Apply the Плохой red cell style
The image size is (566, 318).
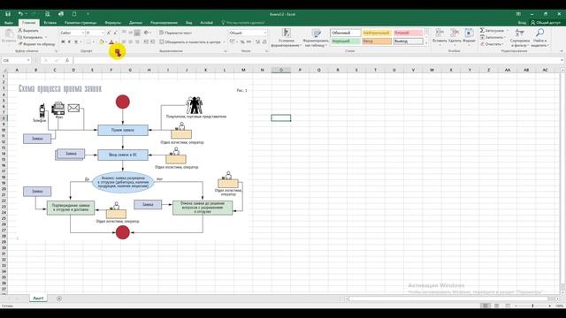pyautogui.click(x=409, y=33)
